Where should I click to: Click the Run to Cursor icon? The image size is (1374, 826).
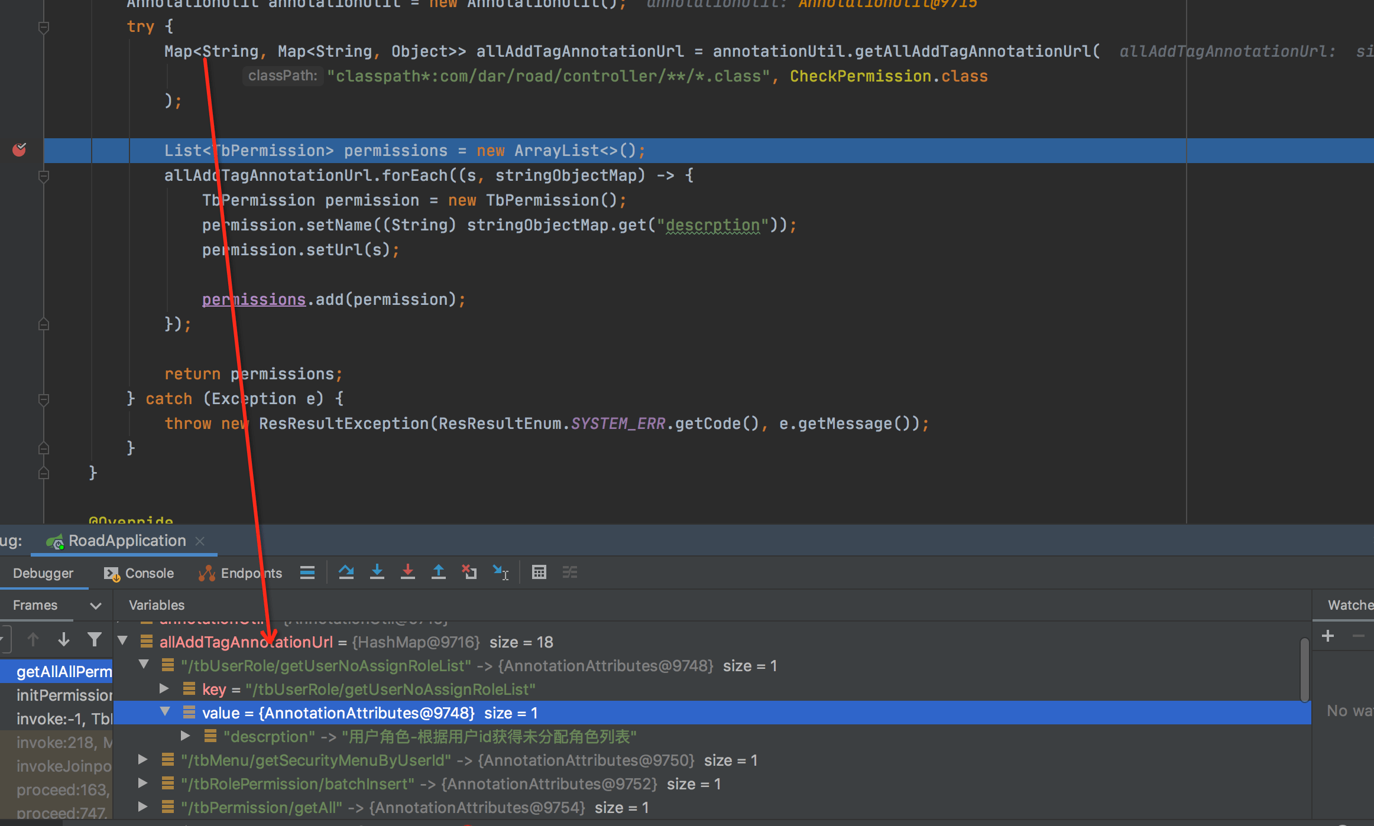(500, 572)
